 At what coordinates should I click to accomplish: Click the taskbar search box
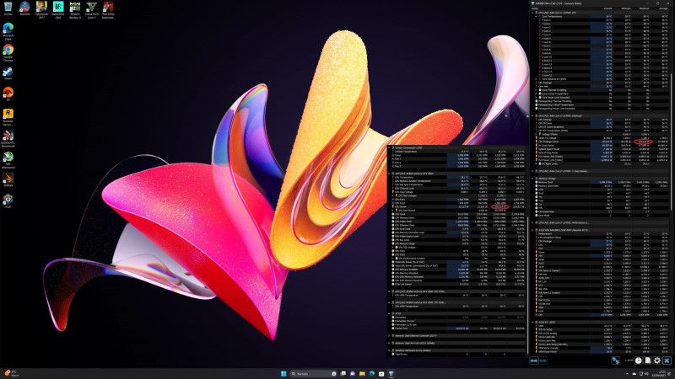(x=313, y=374)
